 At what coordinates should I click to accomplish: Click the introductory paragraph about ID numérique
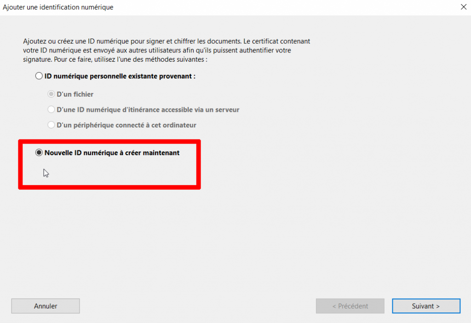tap(167, 50)
